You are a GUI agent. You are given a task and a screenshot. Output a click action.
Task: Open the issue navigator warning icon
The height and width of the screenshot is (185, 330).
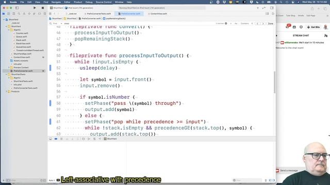point(24,14)
